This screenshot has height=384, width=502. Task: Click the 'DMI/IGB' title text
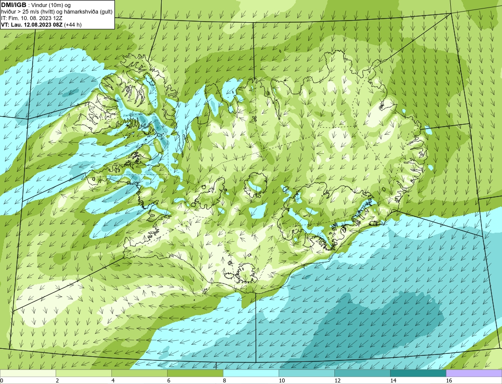14,5
